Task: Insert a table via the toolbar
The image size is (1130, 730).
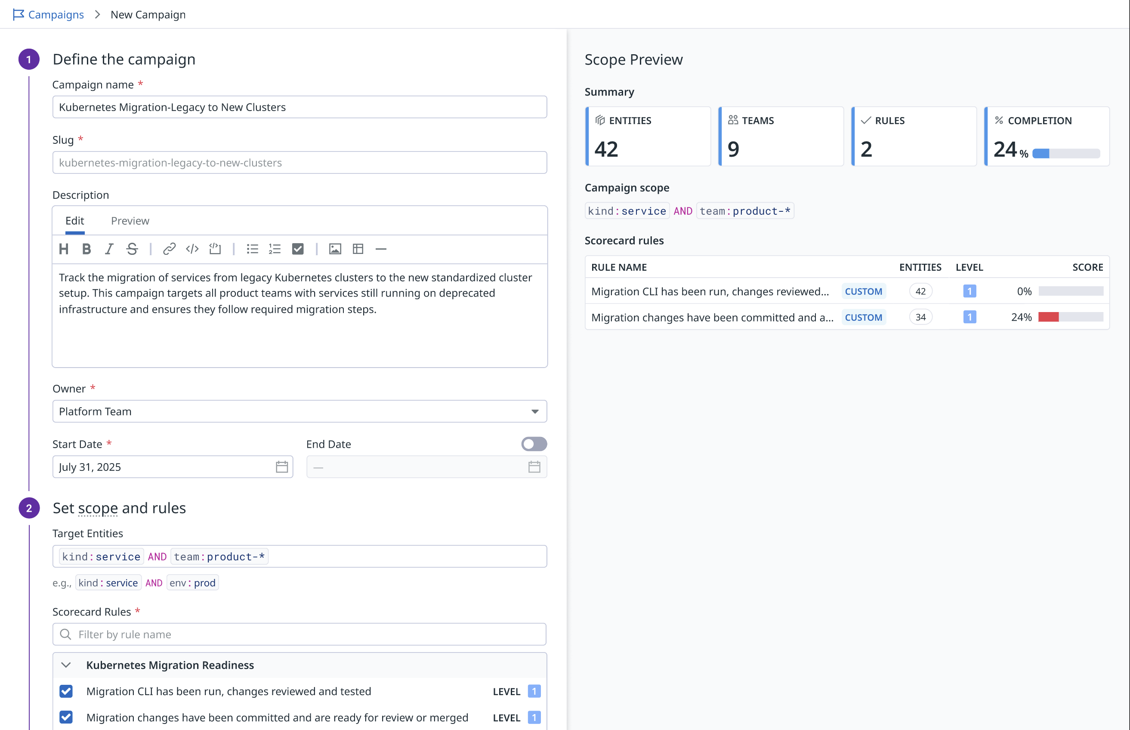Action: [358, 249]
